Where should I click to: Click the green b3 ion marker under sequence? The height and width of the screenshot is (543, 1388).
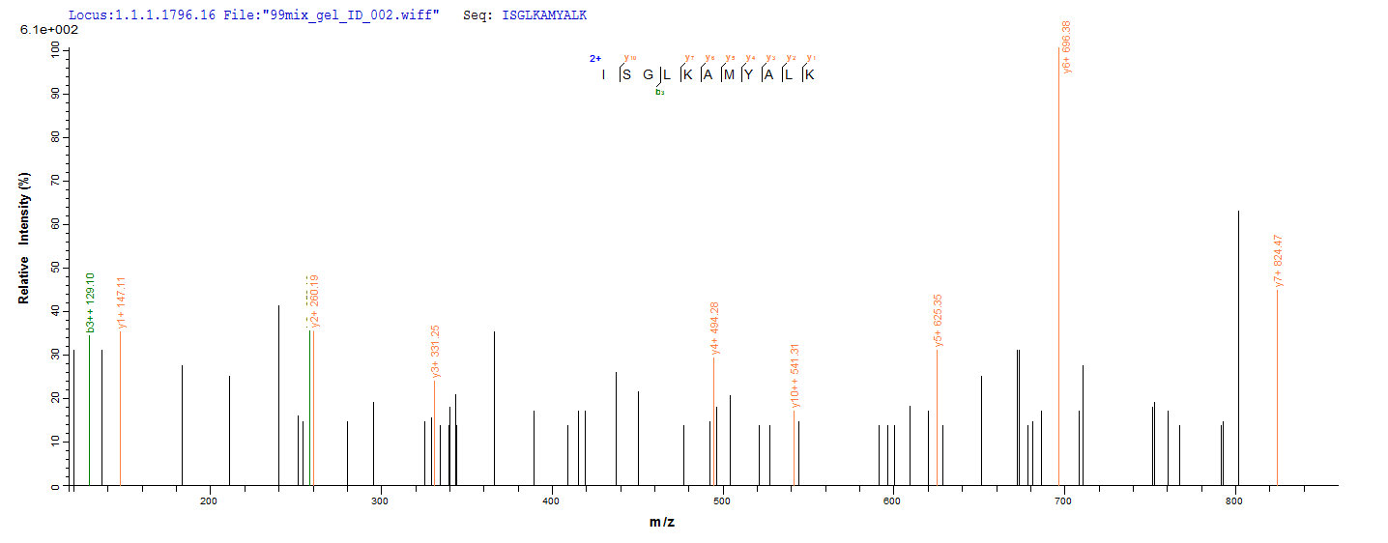[659, 92]
